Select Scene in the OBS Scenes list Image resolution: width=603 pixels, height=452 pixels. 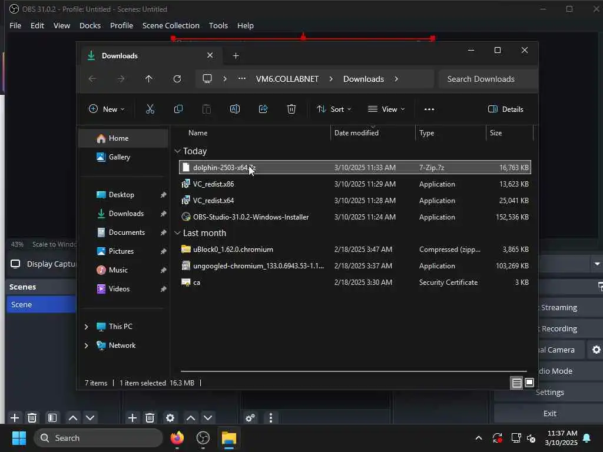42,304
